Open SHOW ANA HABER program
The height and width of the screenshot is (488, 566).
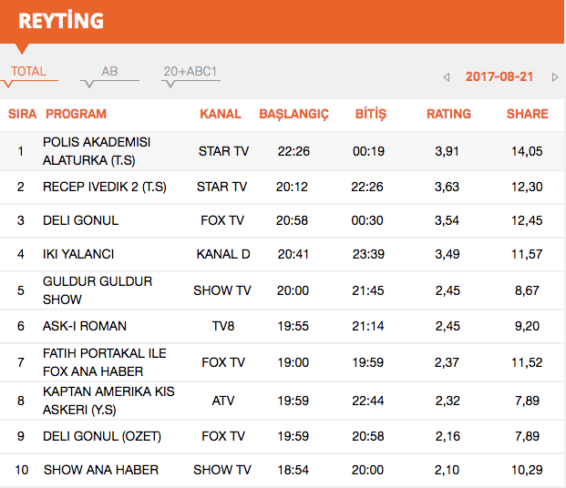point(100,470)
